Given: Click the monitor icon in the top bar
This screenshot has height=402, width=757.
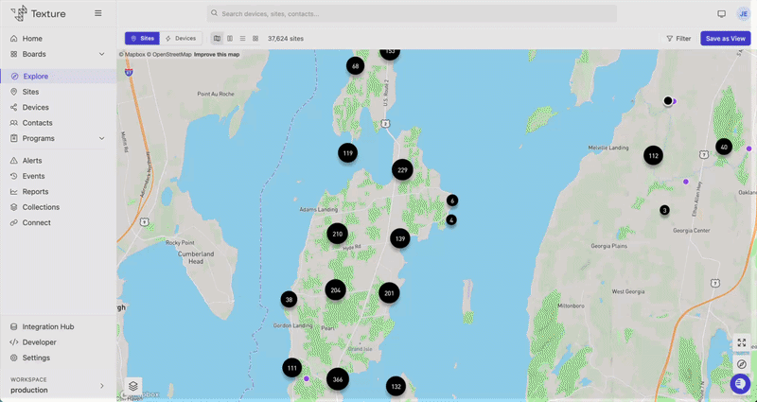Looking at the screenshot, I should [722, 14].
